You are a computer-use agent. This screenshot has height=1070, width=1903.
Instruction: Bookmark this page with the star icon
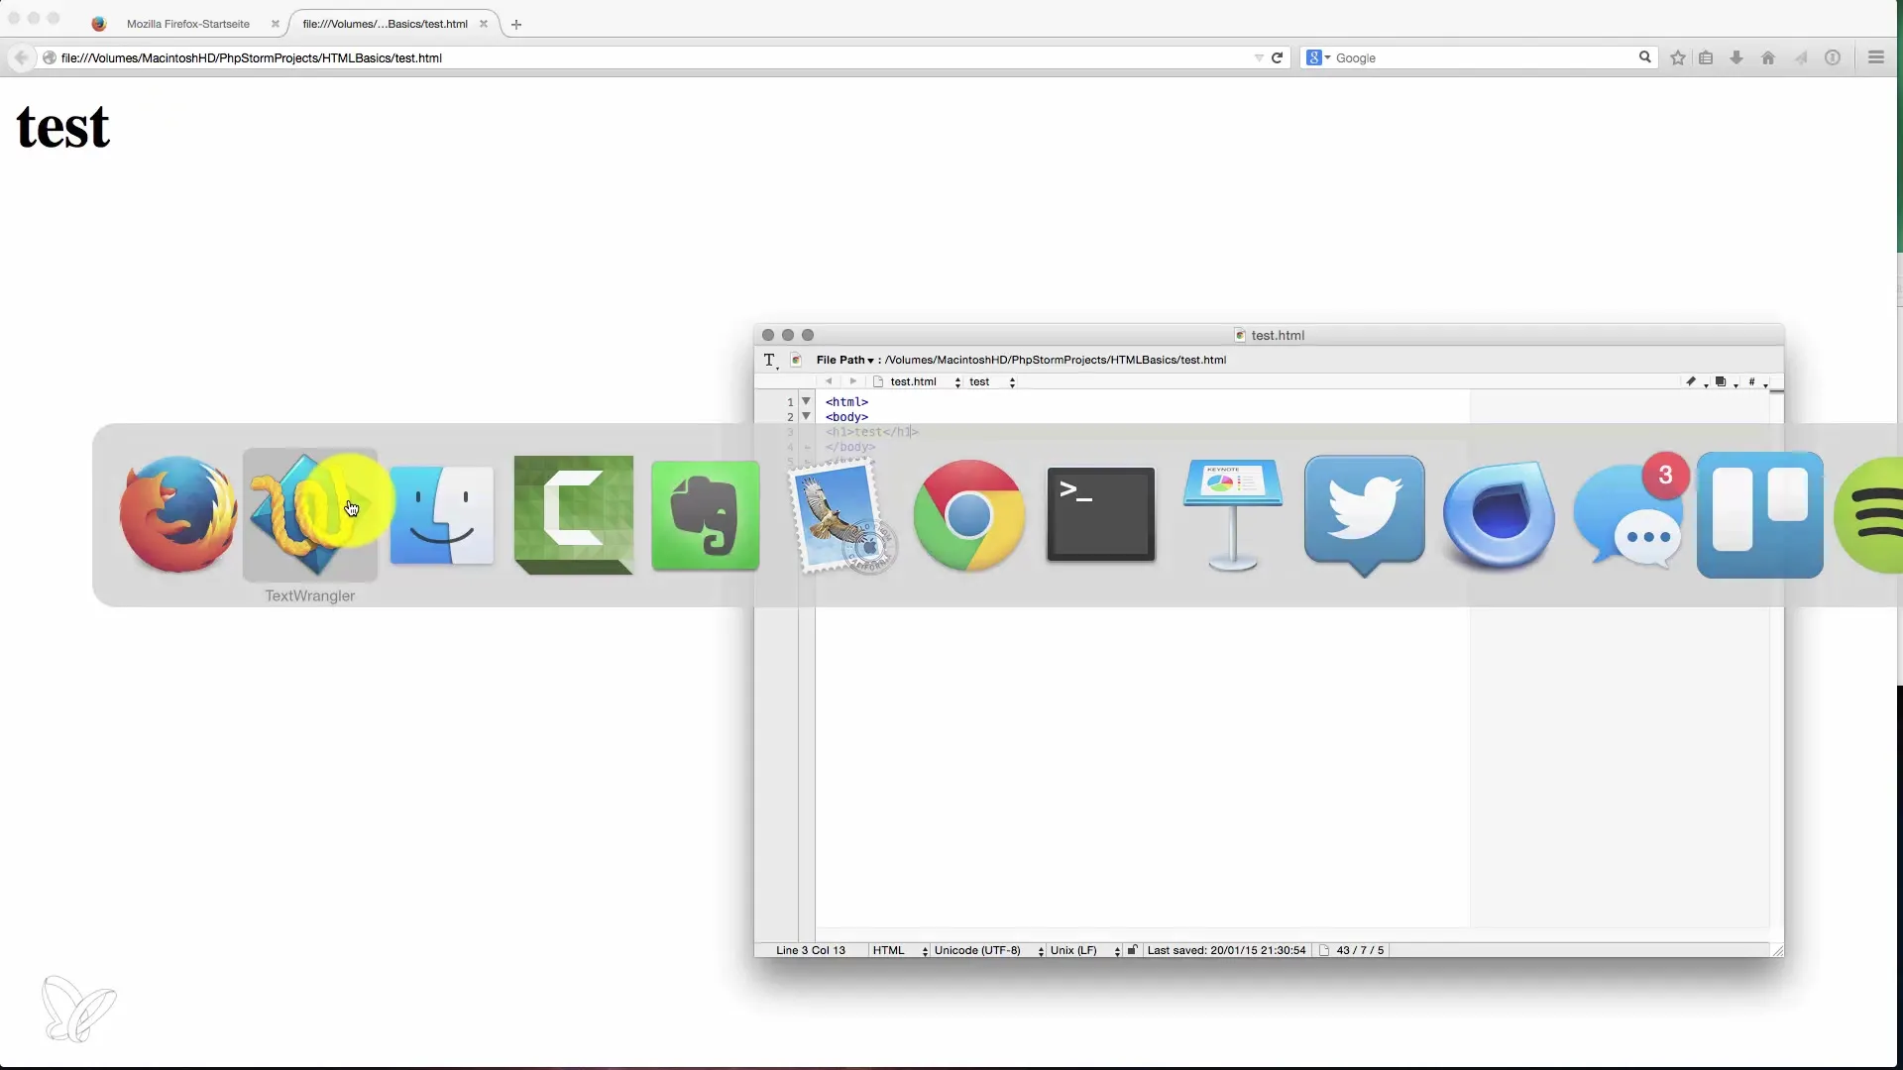point(1678,57)
